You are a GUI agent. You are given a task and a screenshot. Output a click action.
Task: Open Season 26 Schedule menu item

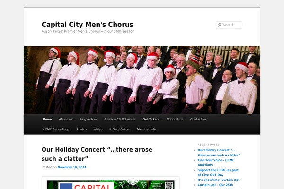click(x=120, y=119)
